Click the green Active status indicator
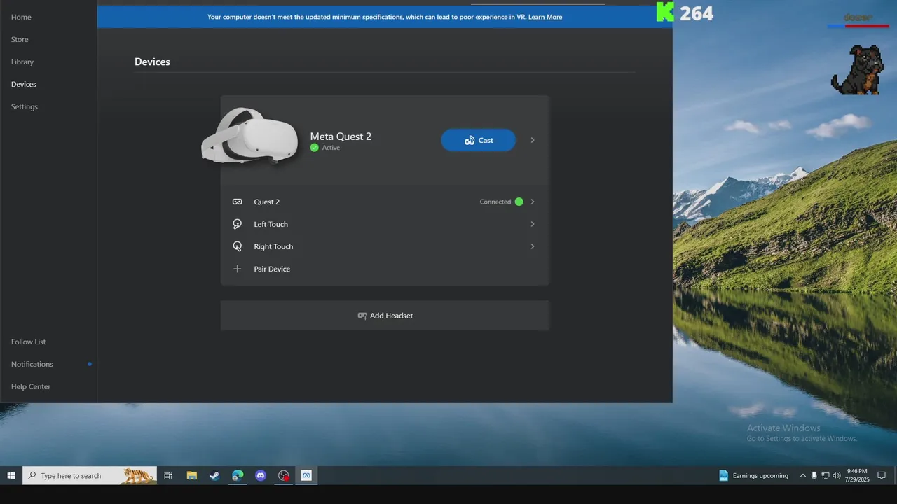 (315, 148)
